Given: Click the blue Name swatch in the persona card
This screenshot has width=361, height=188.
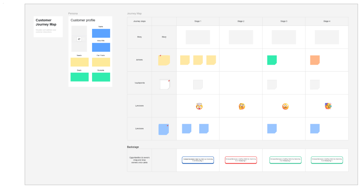Looking at the screenshot, I should pyautogui.click(x=101, y=33).
